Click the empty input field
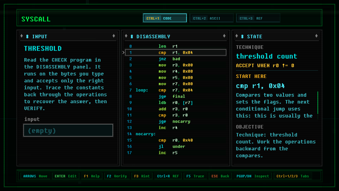 (x=68, y=130)
